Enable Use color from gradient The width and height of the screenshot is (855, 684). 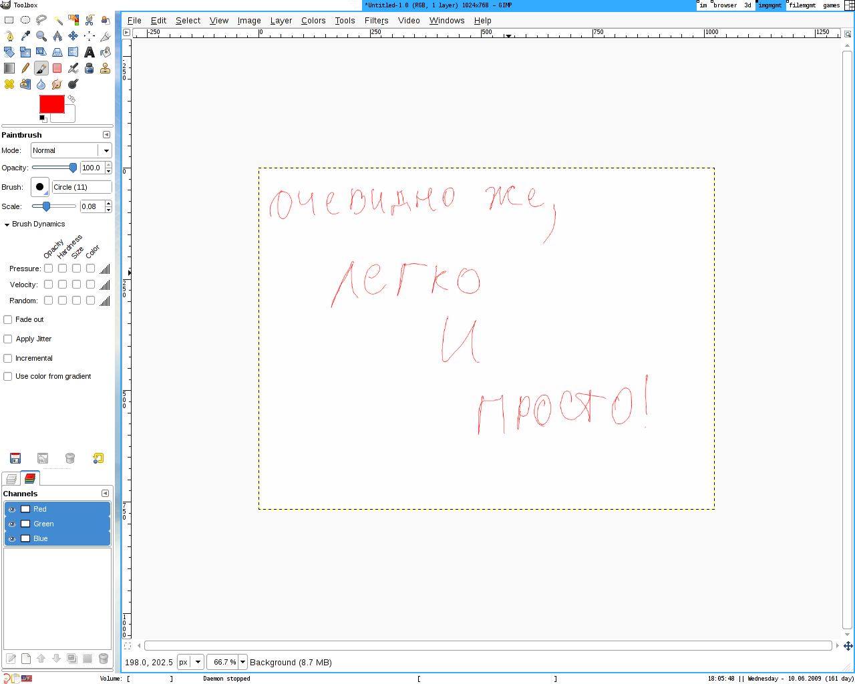click(8, 376)
